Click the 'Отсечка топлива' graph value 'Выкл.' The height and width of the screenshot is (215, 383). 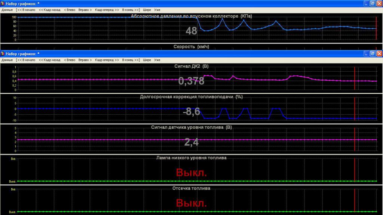coord(191,203)
